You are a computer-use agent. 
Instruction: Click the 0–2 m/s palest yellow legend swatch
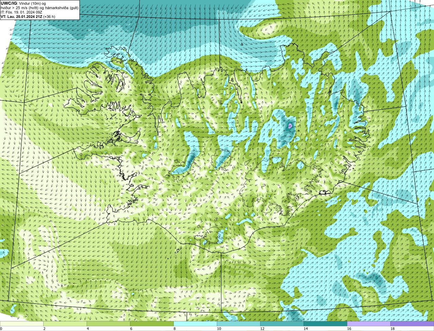(x=22, y=324)
